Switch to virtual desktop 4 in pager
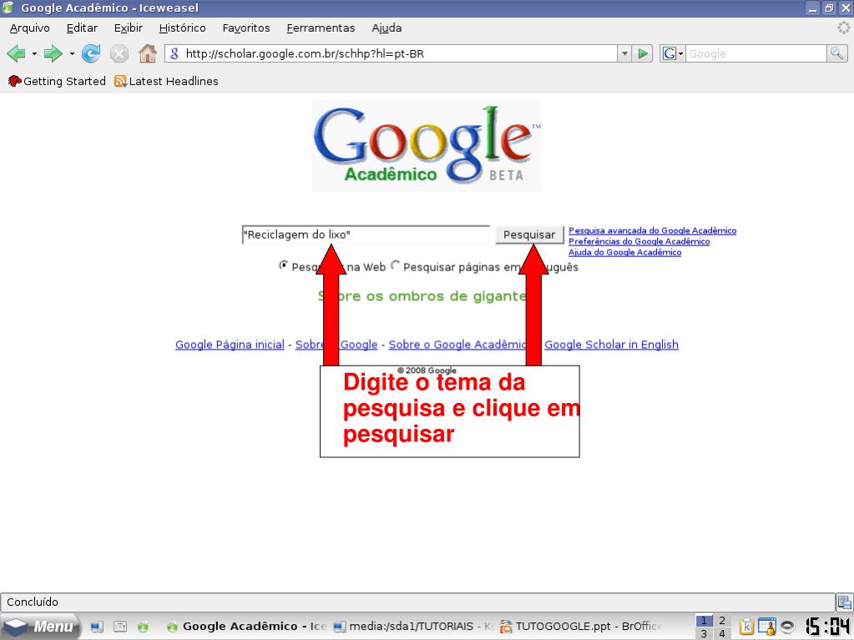 tap(722, 633)
